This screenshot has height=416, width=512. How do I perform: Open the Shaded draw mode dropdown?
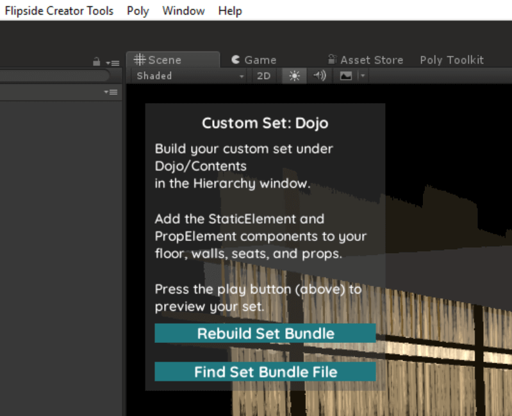point(190,76)
